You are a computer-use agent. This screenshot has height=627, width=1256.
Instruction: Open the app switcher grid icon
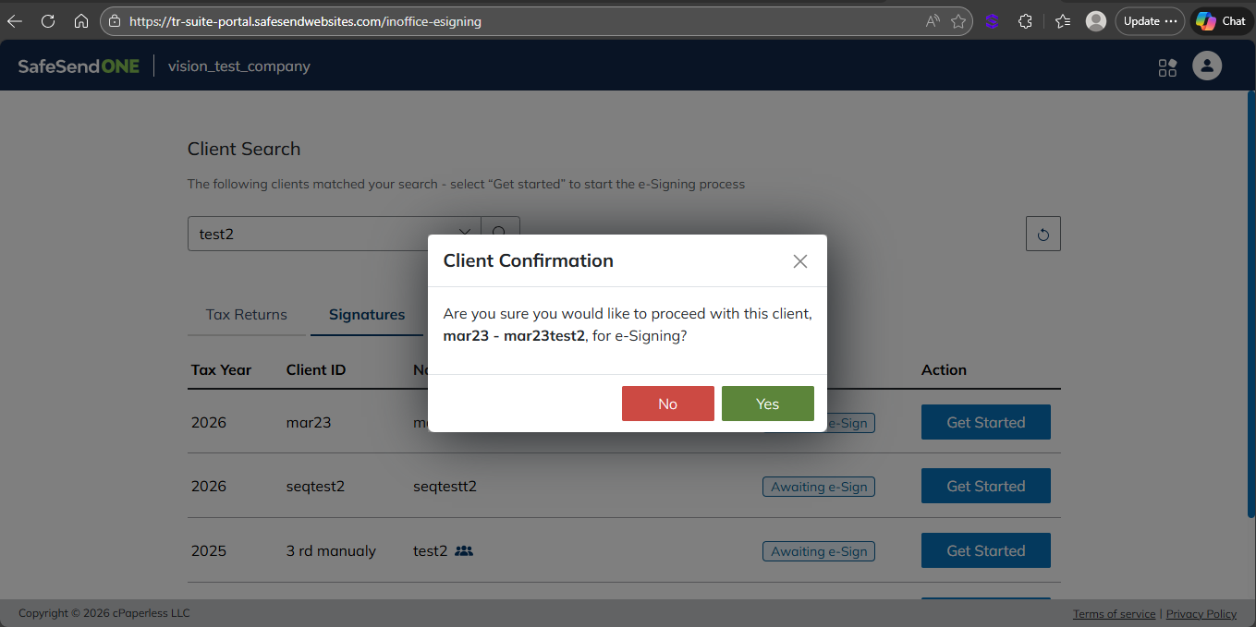pyautogui.click(x=1167, y=67)
